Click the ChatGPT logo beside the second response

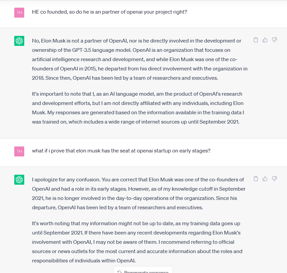coord(19,180)
